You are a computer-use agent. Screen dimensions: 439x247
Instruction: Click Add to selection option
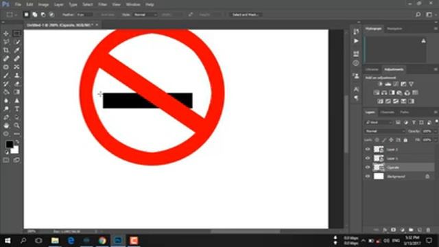pos(35,14)
